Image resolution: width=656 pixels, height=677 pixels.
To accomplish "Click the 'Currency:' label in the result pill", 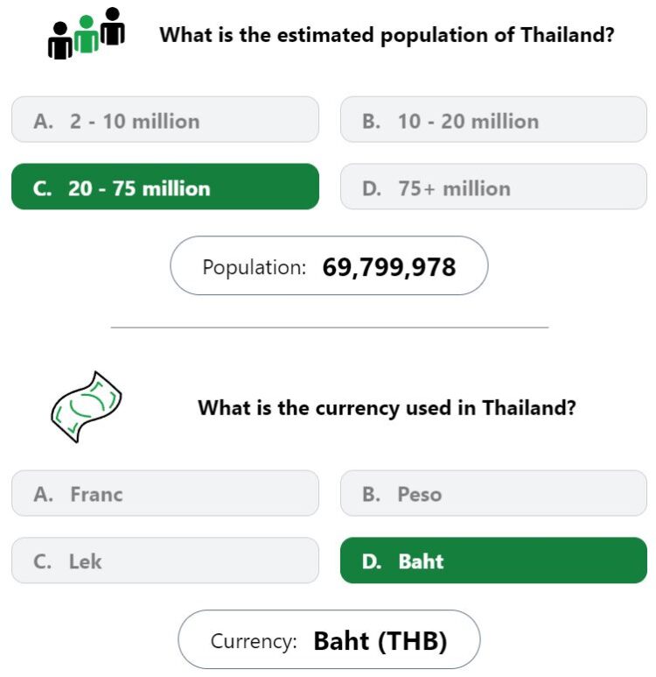I will click(x=254, y=641).
